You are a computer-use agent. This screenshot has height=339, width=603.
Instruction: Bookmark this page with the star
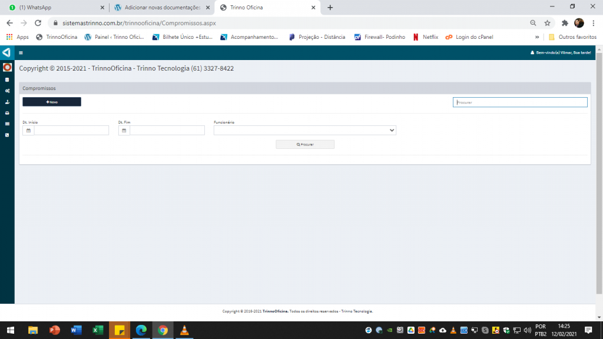pos(547,23)
